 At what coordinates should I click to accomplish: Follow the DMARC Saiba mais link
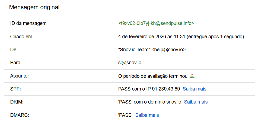(x=147, y=115)
